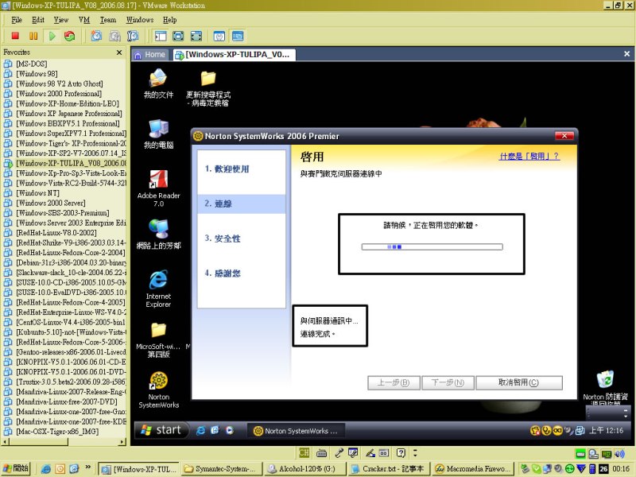Click the host 開始 start button
Viewport: 636px width, 477px height.
tap(17, 468)
